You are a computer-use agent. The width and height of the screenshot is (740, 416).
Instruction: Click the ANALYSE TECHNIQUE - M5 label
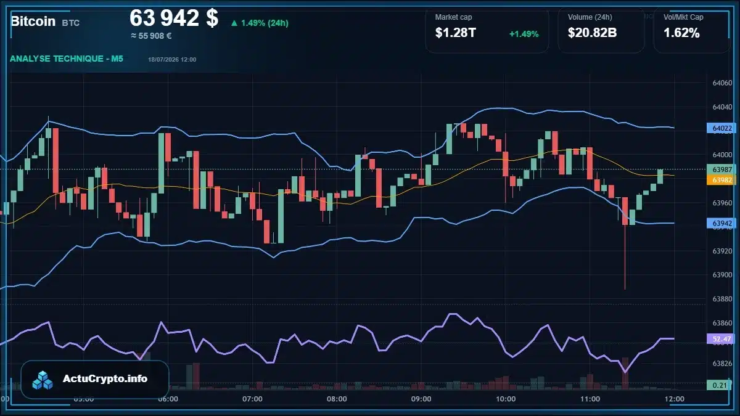(67, 59)
